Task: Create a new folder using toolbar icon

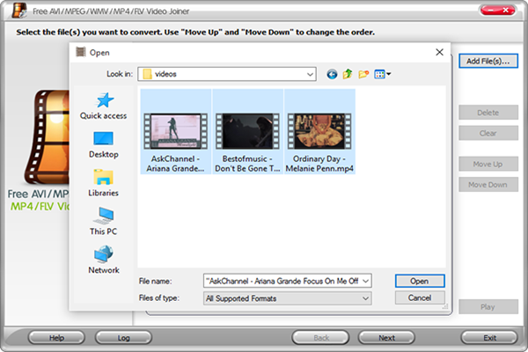Action: click(x=363, y=75)
